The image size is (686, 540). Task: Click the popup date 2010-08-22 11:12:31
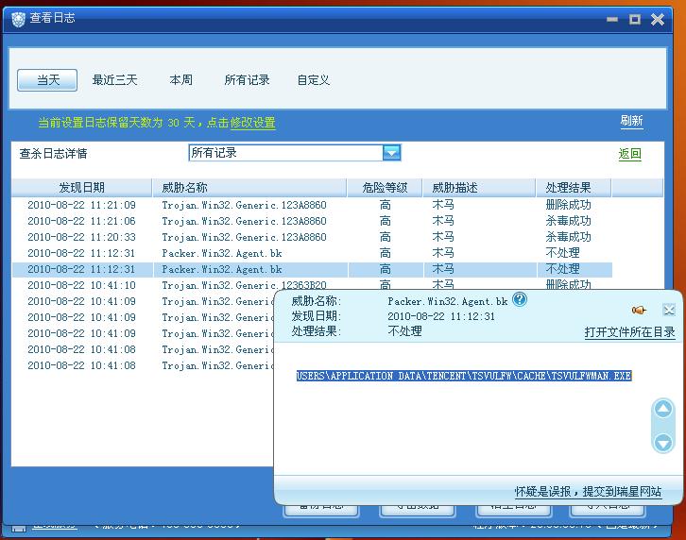tap(441, 316)
